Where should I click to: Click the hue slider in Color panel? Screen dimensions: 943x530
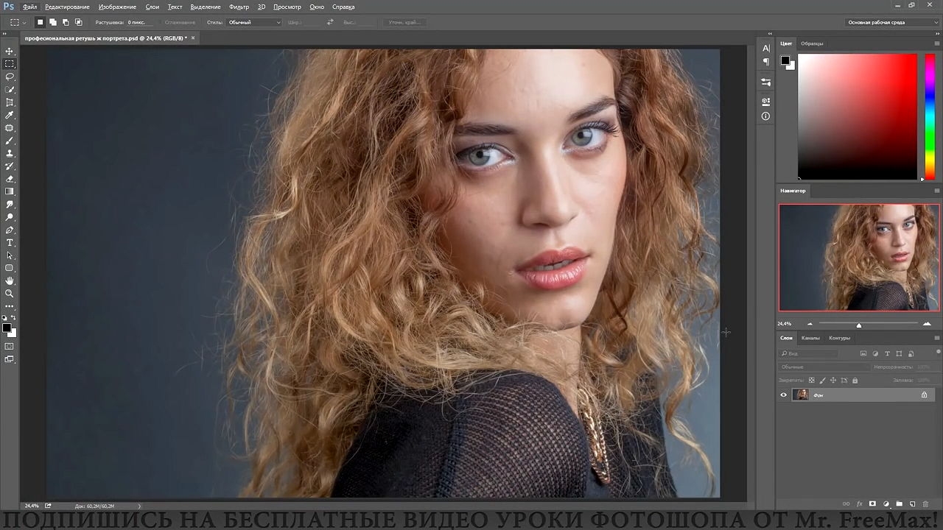[x=930, y=116]
